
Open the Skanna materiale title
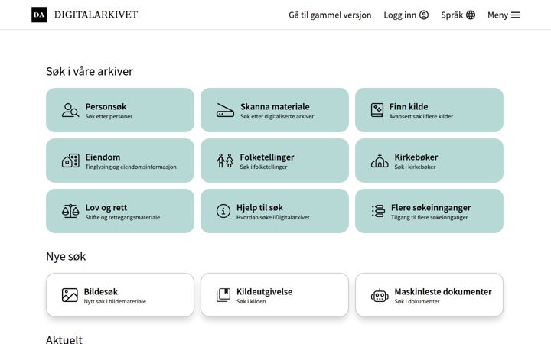click(x=275, y=106)
